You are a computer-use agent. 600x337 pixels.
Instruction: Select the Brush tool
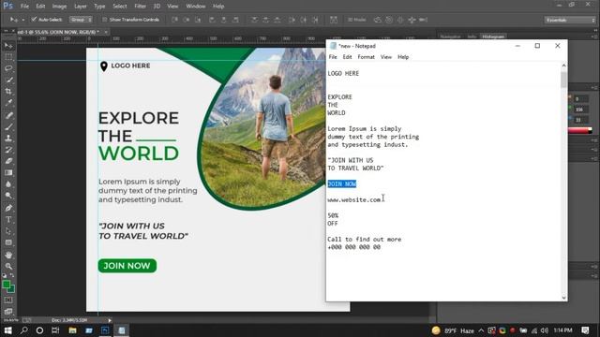(8, 126)
